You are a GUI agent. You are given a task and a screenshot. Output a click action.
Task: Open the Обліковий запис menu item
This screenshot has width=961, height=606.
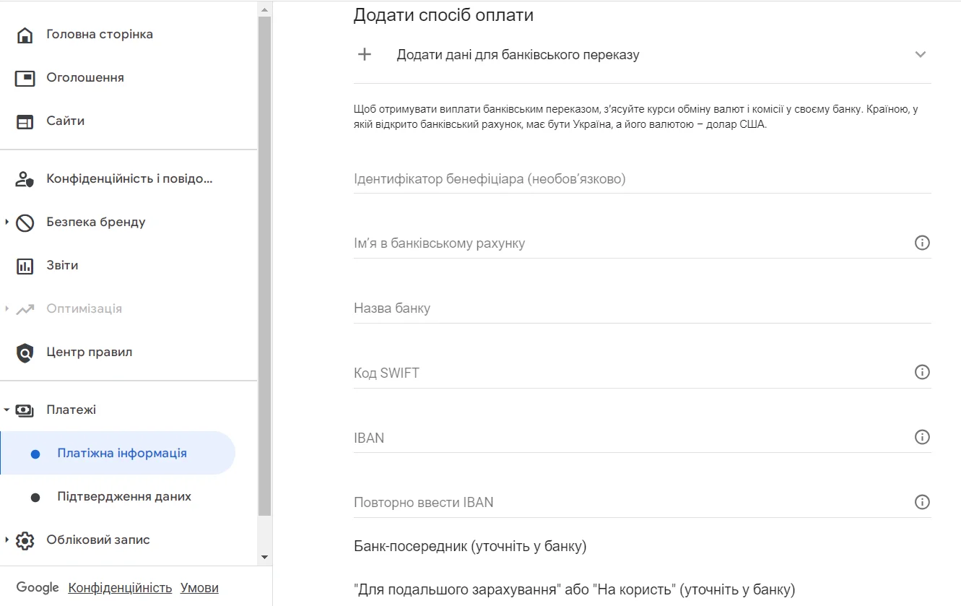pos(98,540)
